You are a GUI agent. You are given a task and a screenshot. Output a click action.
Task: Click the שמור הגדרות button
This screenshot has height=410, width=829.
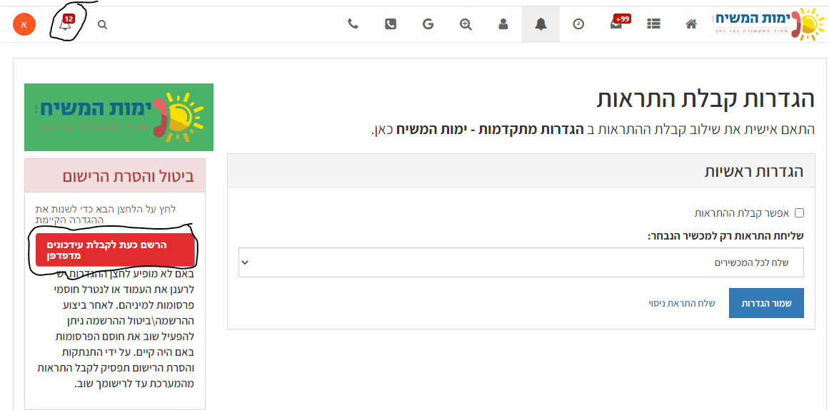point(766,303)
